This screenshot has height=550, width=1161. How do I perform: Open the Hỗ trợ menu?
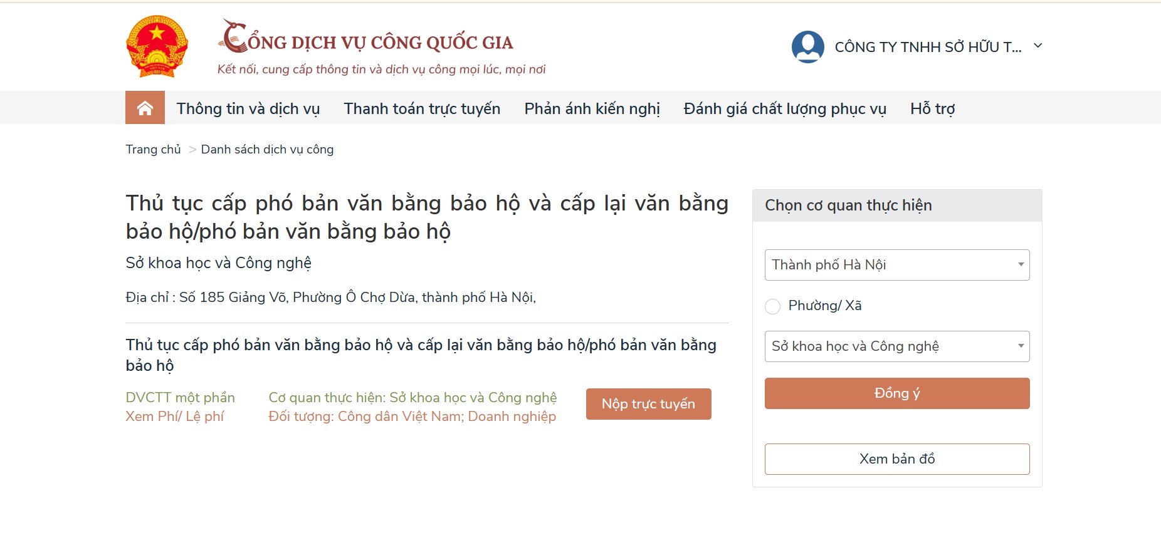click(932, 108)
